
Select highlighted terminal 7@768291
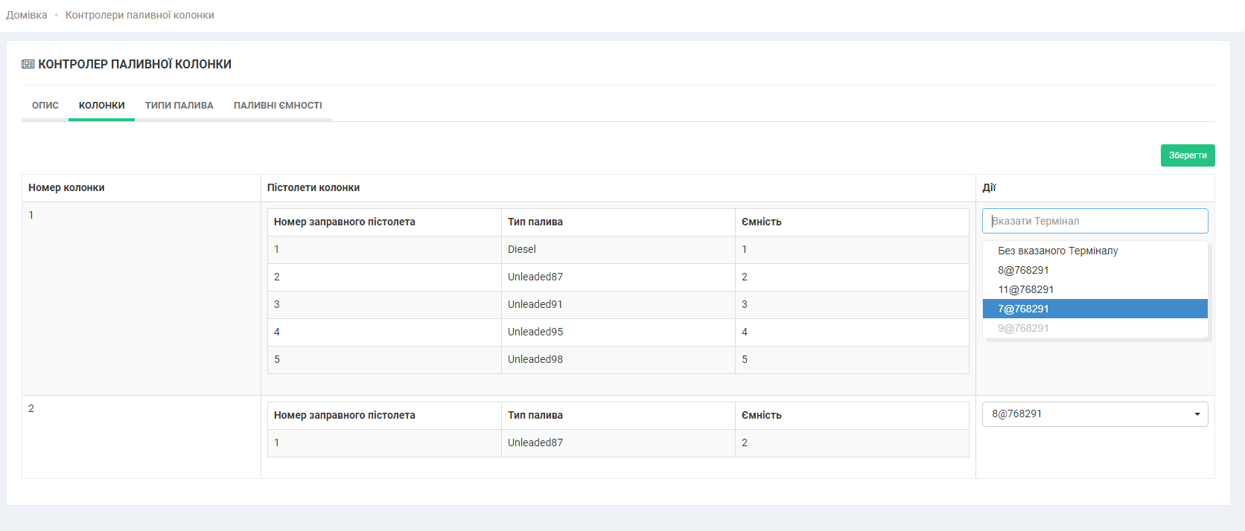click(x=1023, y=309)
